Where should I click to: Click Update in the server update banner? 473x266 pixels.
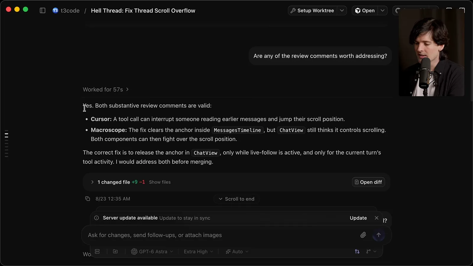pos(358,218)
